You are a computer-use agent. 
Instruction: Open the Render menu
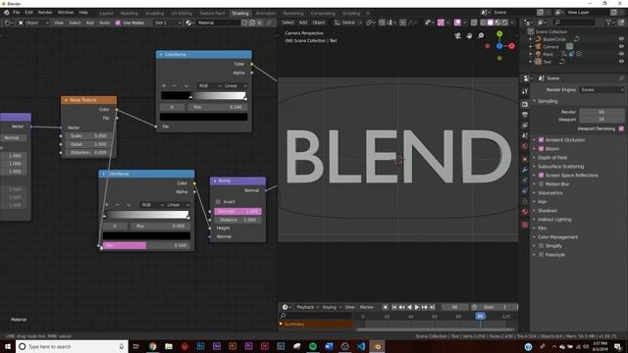click(x=45, y=13)
